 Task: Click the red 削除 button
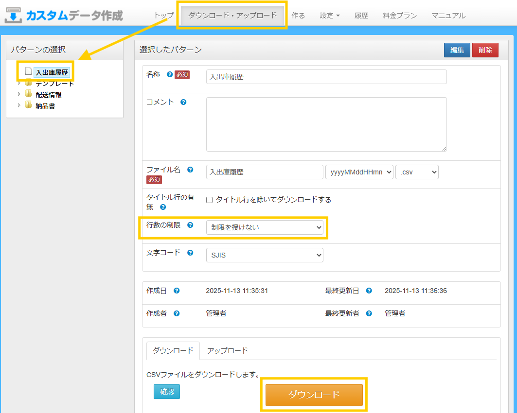(485, 50)
